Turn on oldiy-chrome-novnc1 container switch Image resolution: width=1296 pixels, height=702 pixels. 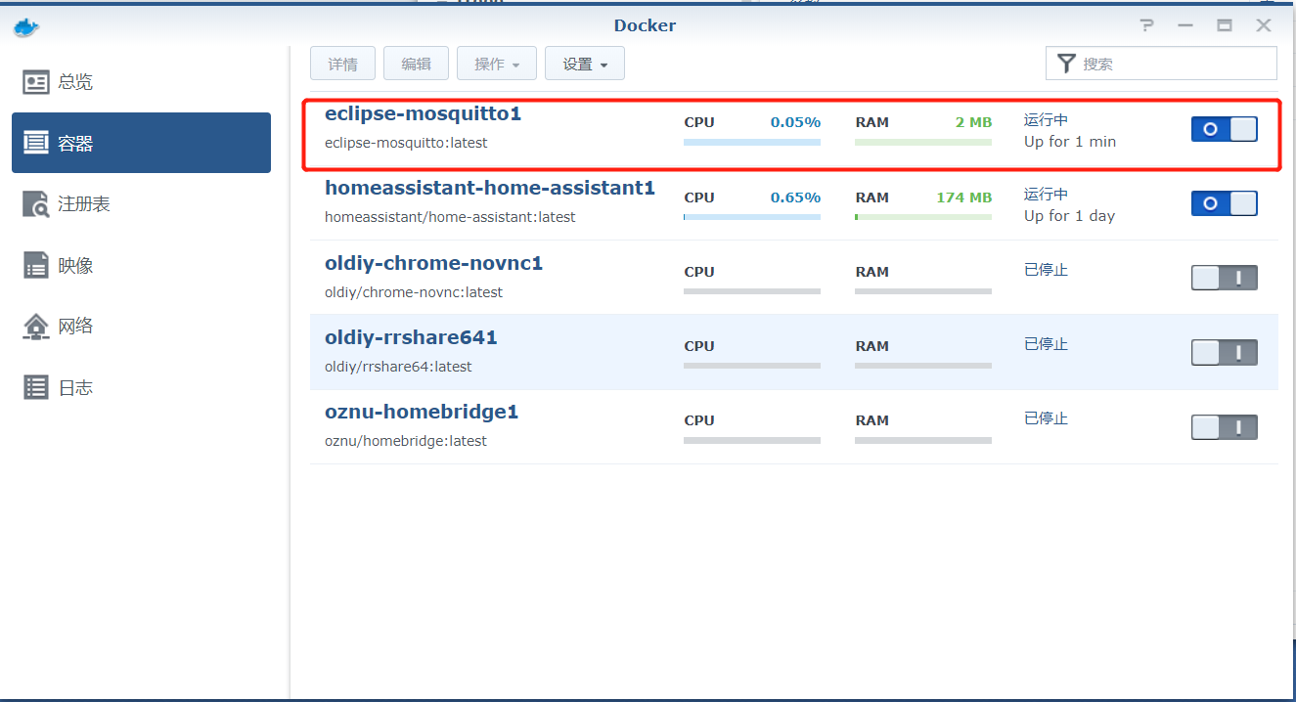tap(1224, 278)
